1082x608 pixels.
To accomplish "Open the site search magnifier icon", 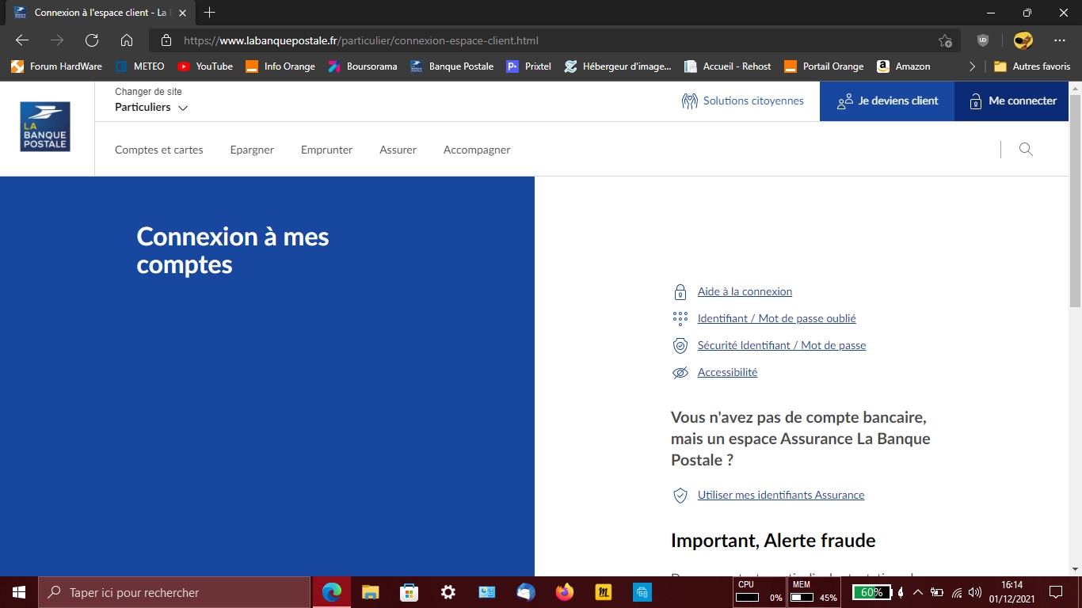I will point(1026,149).
